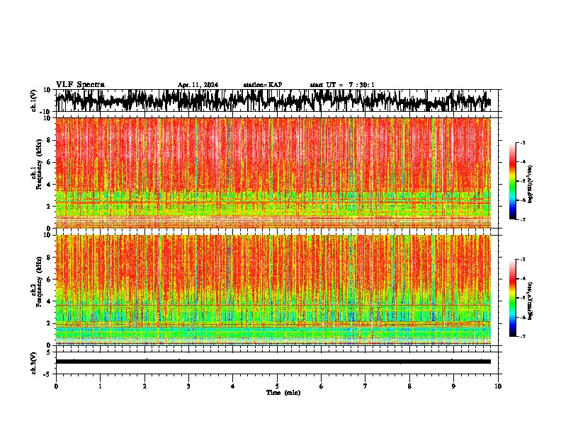Click the "ch.1(V)" waveform axis label
Image resolution: width=561 pixels, height=433 pixels.
pyautogui.click(x=34, y=100)
